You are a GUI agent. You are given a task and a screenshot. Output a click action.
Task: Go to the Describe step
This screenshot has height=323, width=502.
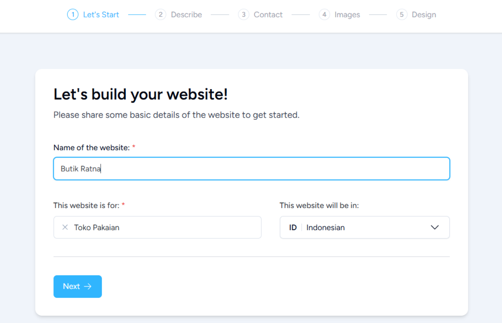(186, 15)
